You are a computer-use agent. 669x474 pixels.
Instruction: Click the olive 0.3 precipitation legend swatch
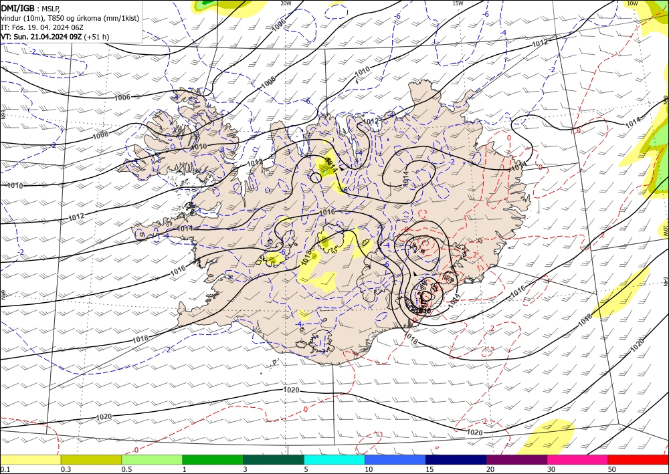(x=91, y=459)
